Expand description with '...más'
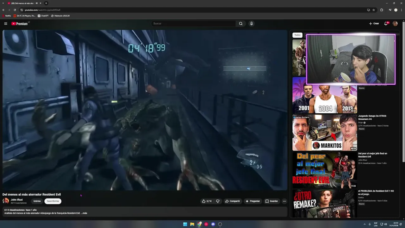The height and width of the screenshot is (228, 405). [84, 213]
